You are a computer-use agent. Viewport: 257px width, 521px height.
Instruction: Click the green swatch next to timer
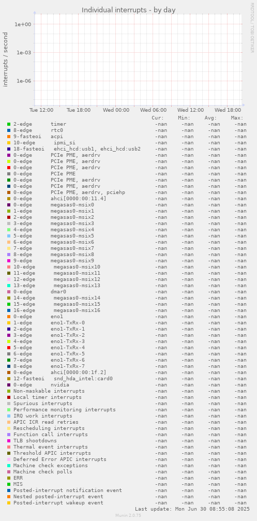tap(9, 124)
